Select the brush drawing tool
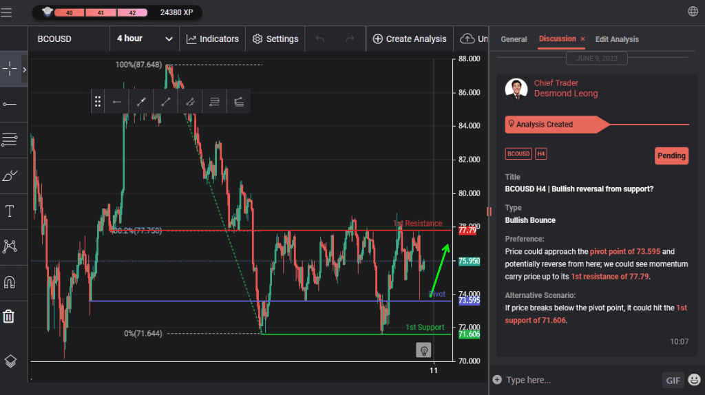Screen dimensions: 705x395 10,175
